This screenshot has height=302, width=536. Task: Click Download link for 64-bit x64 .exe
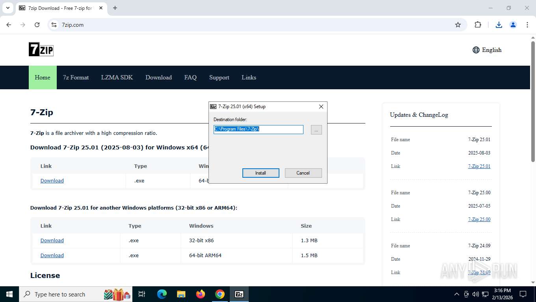[x=52, y=181]
